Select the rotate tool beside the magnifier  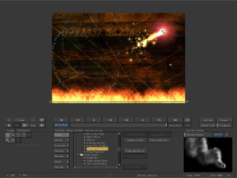tap(13, 140)
